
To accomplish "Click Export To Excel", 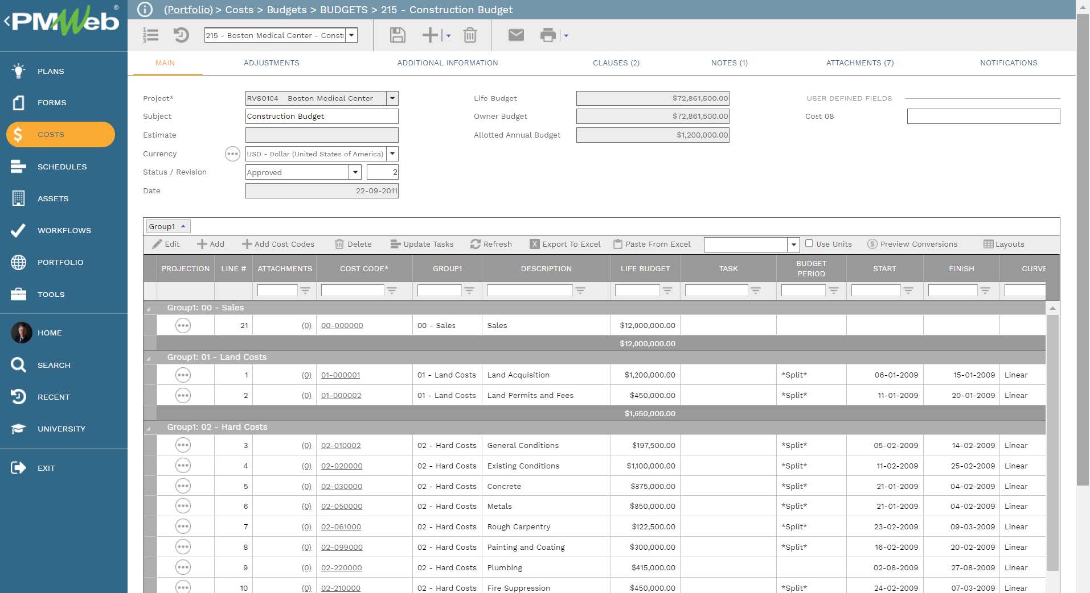I will tap(565, 244).
